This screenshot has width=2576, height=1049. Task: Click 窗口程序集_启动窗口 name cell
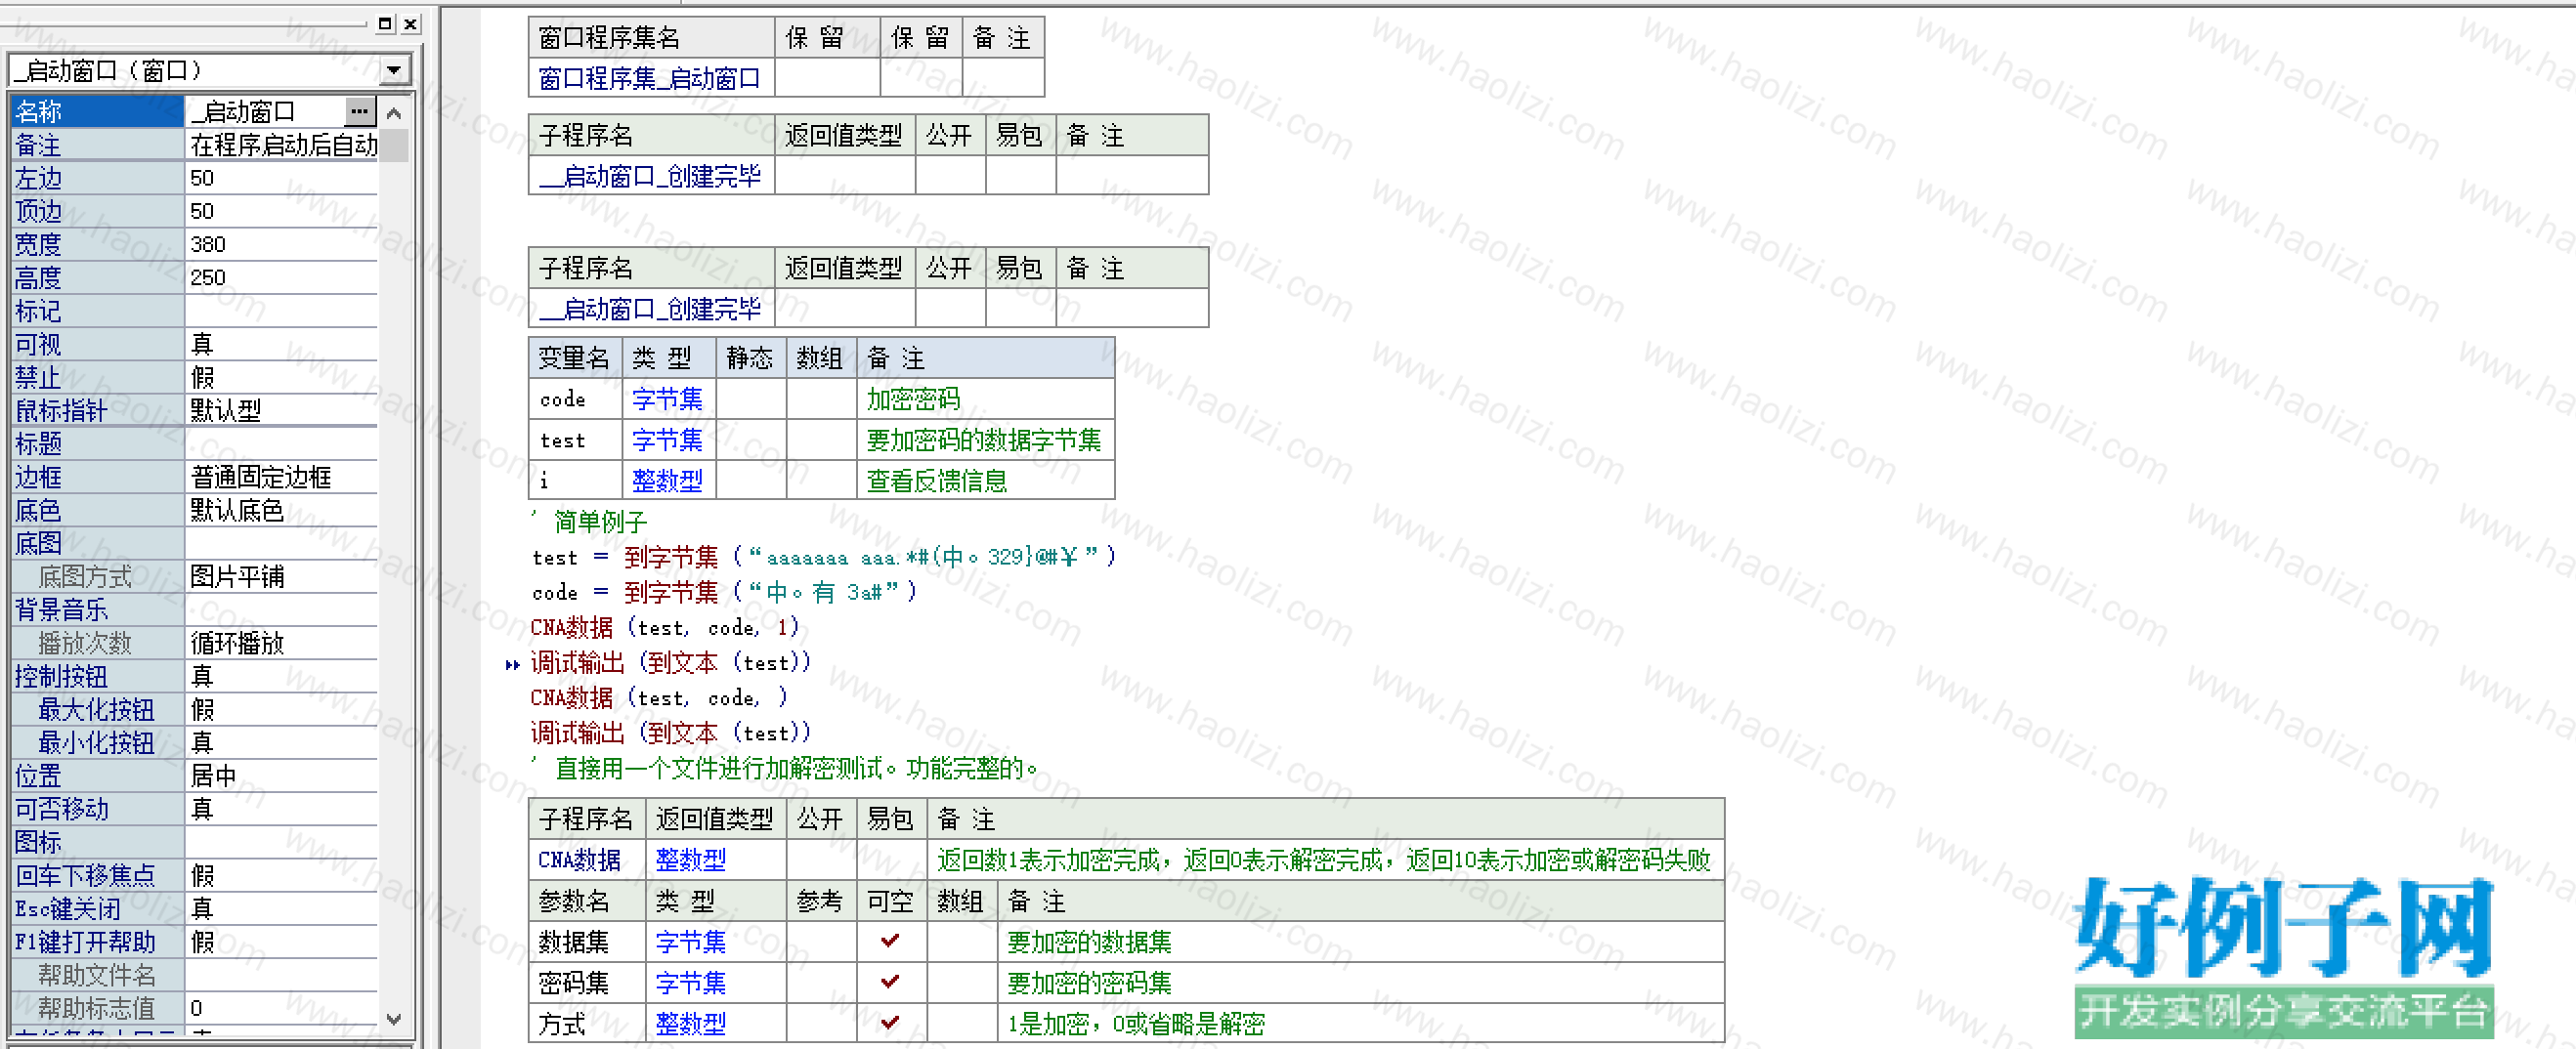[651, 78]
